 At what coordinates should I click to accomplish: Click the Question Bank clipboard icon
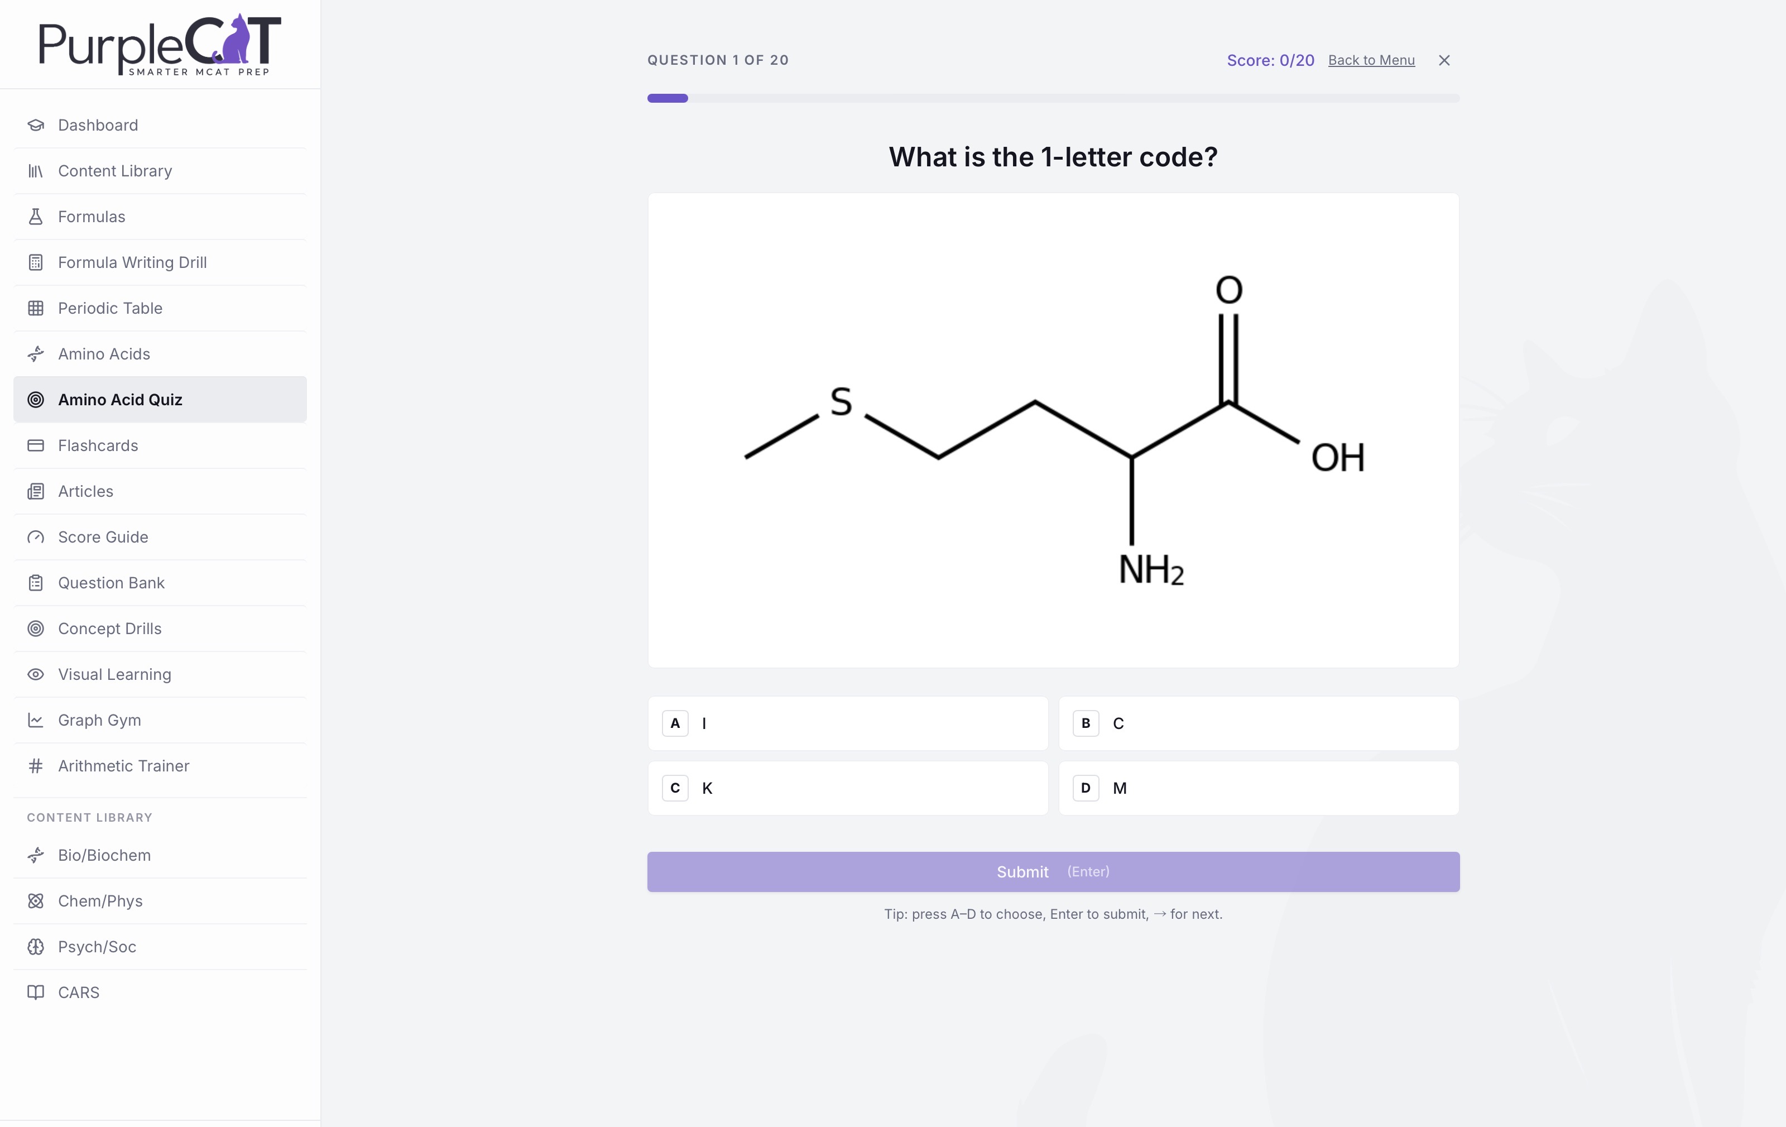[36, 582]
